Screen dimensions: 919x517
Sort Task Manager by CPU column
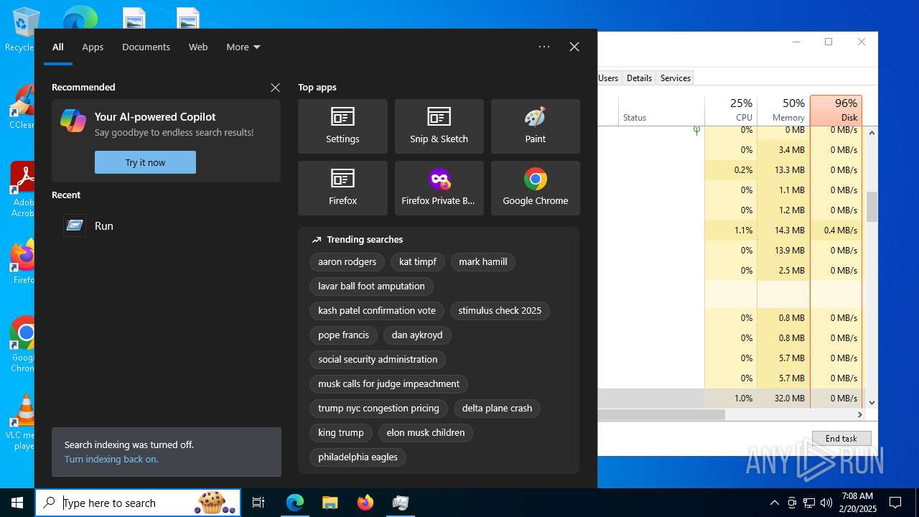[x=731, y=110]
